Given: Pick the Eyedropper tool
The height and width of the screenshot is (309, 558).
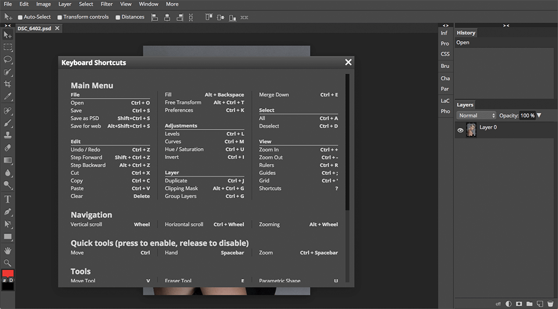Looking at the screenshot, I should tap(8, 96).
